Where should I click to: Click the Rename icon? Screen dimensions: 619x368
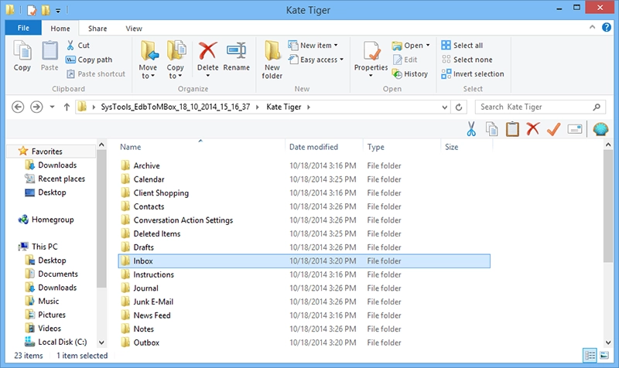coord(237,50)
